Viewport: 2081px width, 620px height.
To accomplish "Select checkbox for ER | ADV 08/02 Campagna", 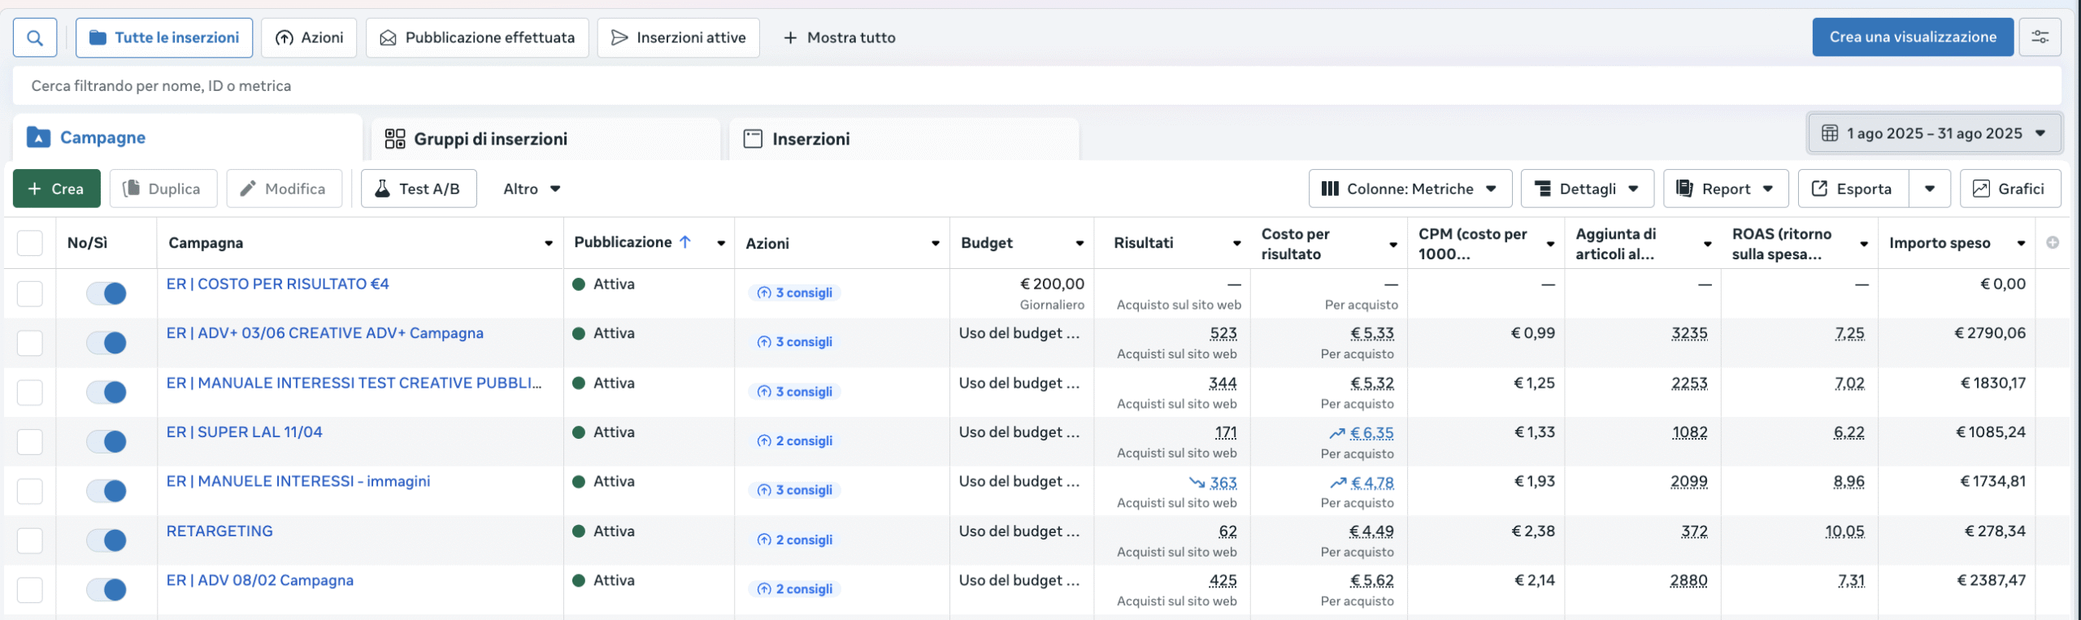I will point(30,590).
